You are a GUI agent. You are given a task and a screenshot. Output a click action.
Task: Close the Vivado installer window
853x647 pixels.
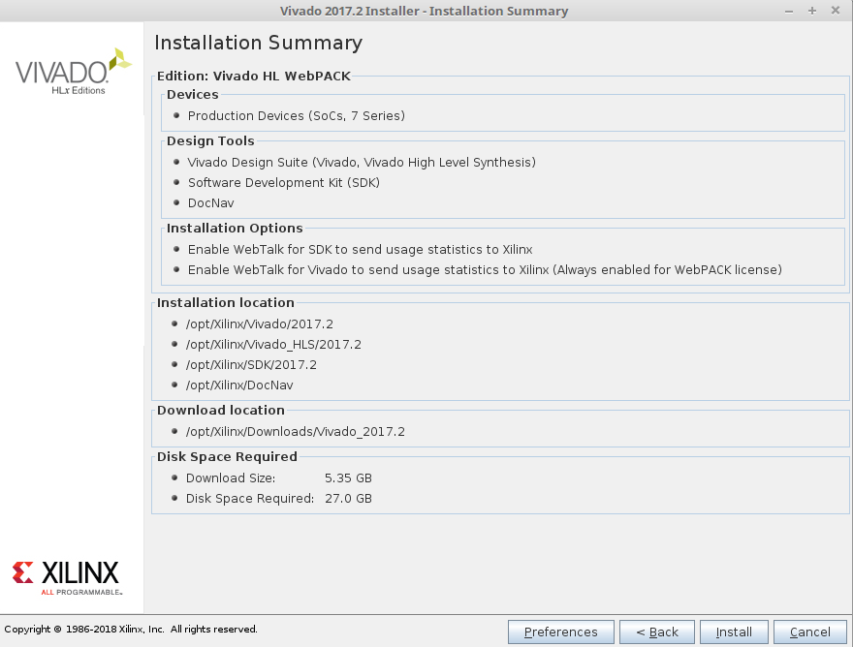pyautogui.click(x=836, y=11)
